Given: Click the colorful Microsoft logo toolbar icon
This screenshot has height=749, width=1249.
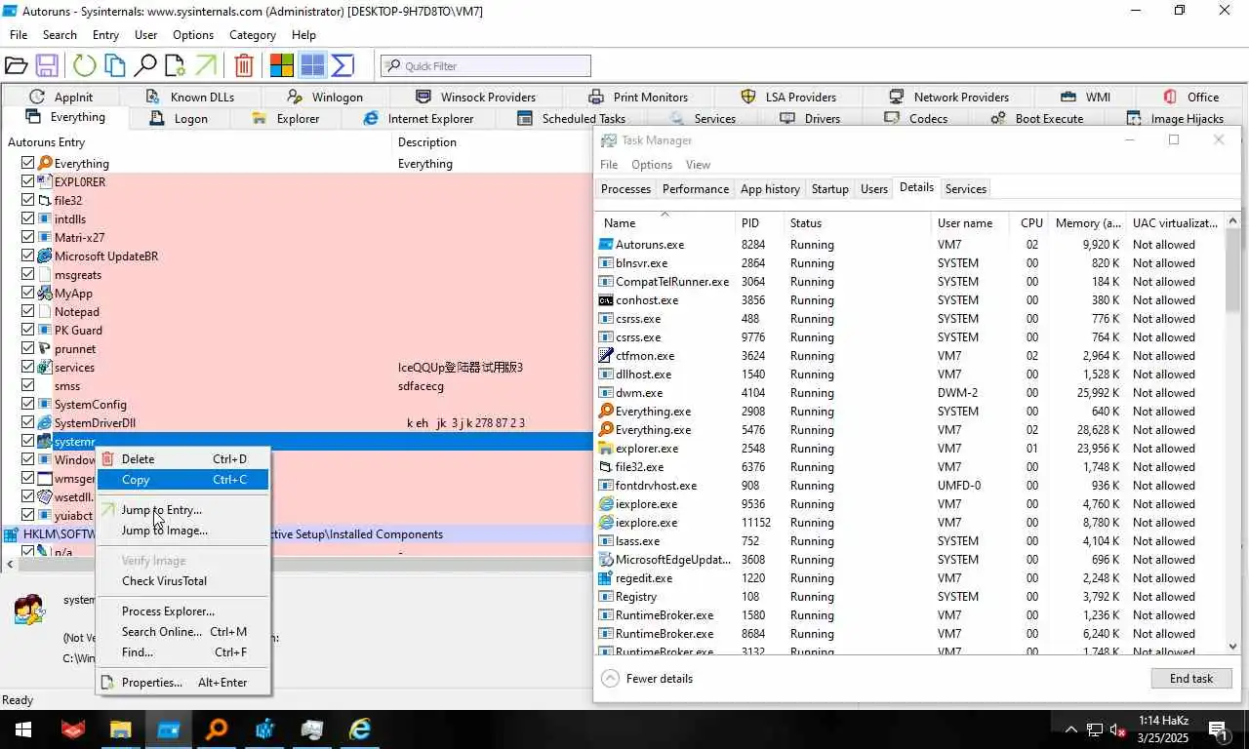Looking at the screenshot, I should [x=282, y=65].
